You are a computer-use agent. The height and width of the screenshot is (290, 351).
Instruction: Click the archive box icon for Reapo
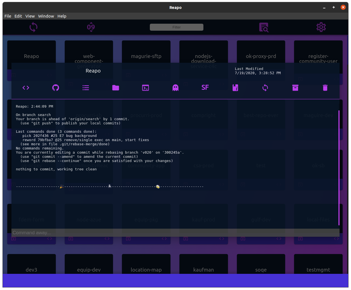[x=295, y=88]
